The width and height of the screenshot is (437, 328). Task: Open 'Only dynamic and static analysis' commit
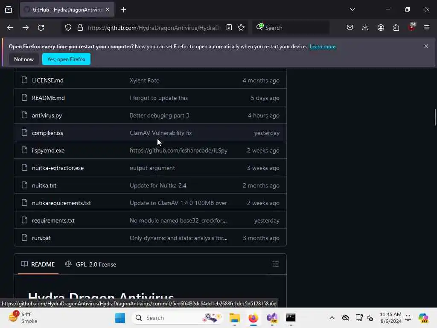[179, 238]
